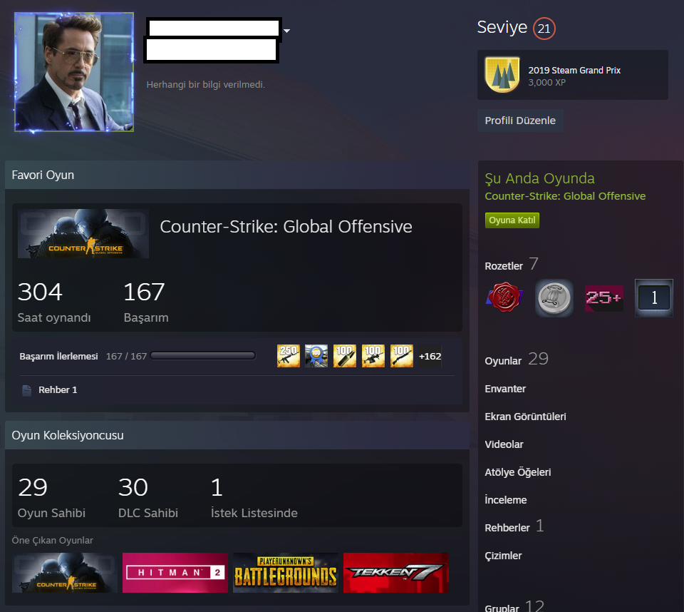The image size is (684, 612).
Task: Open the Oyunlar 29 games list
Action: point(517,360)
